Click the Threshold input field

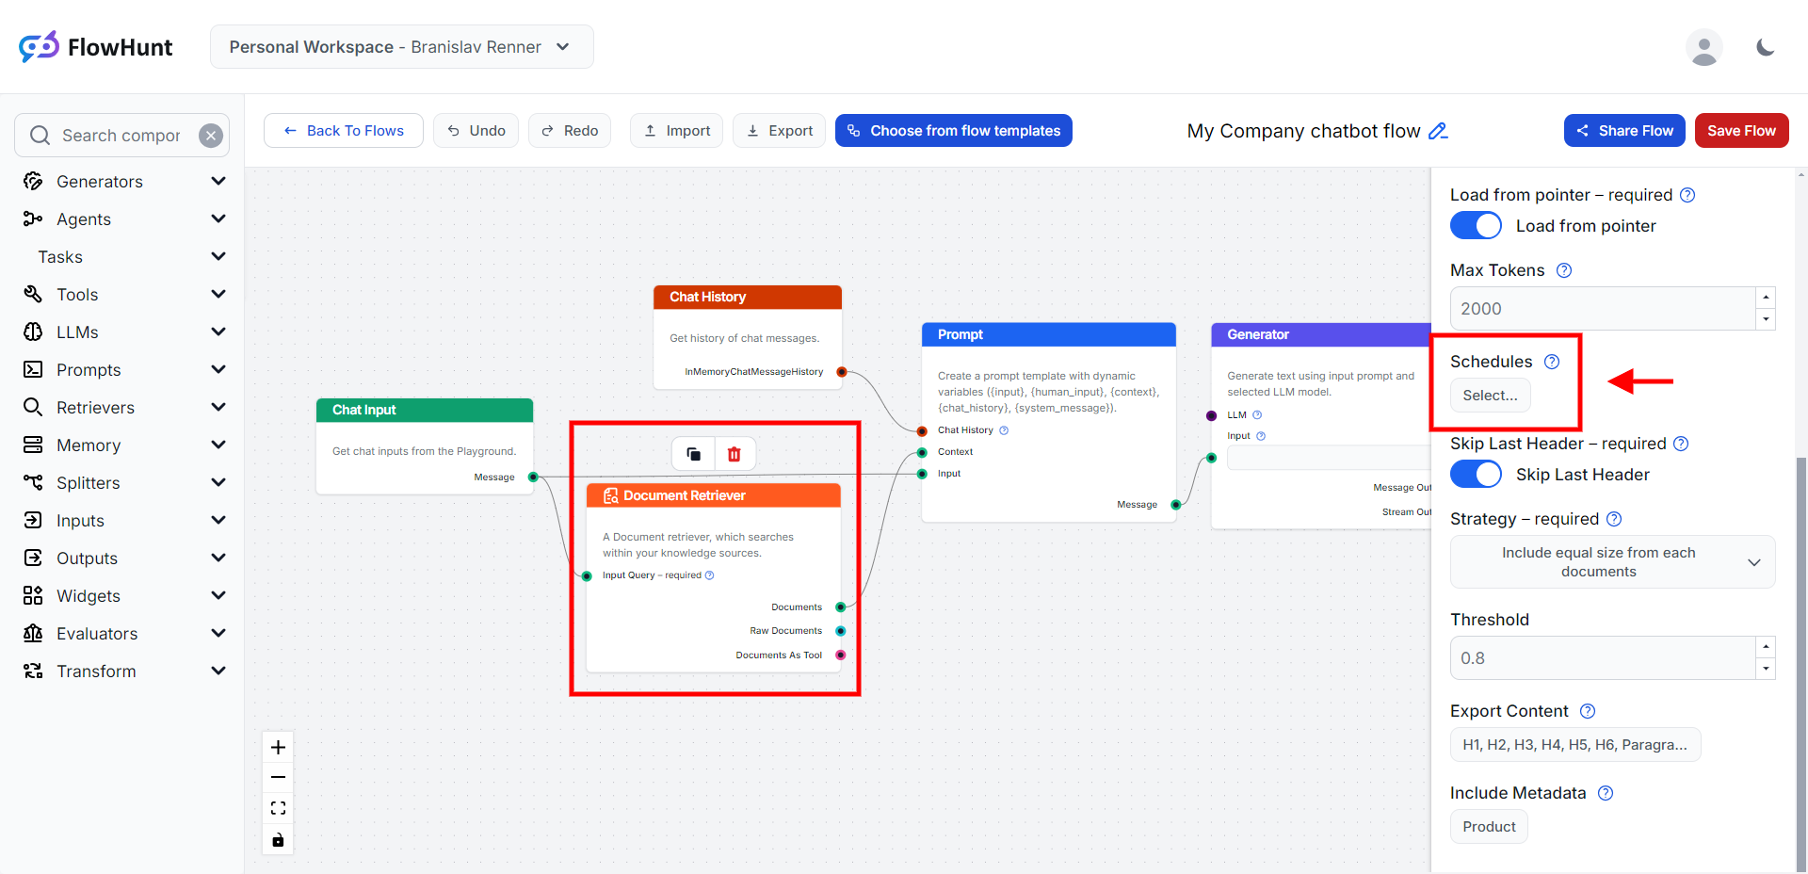(x=1601, y=658)
